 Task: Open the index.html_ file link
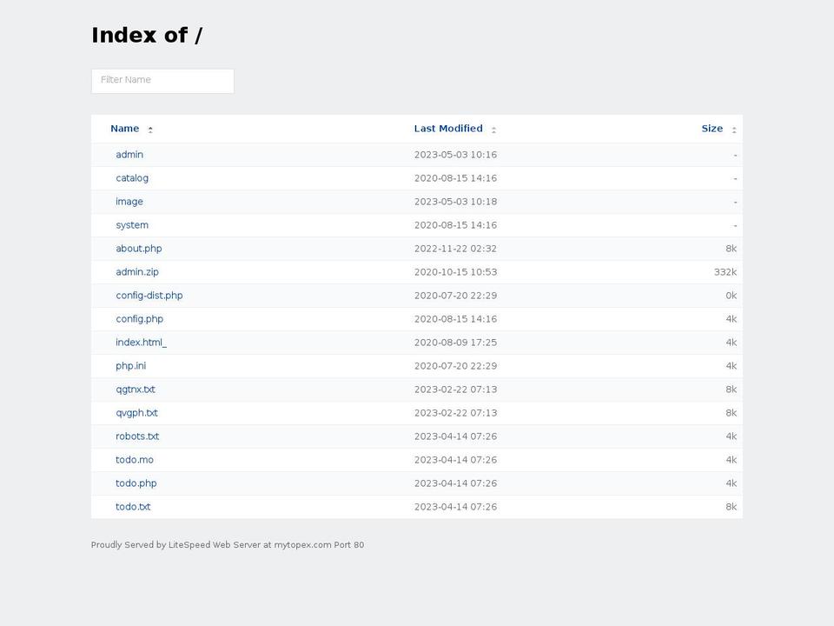click(x=141, y=342)
